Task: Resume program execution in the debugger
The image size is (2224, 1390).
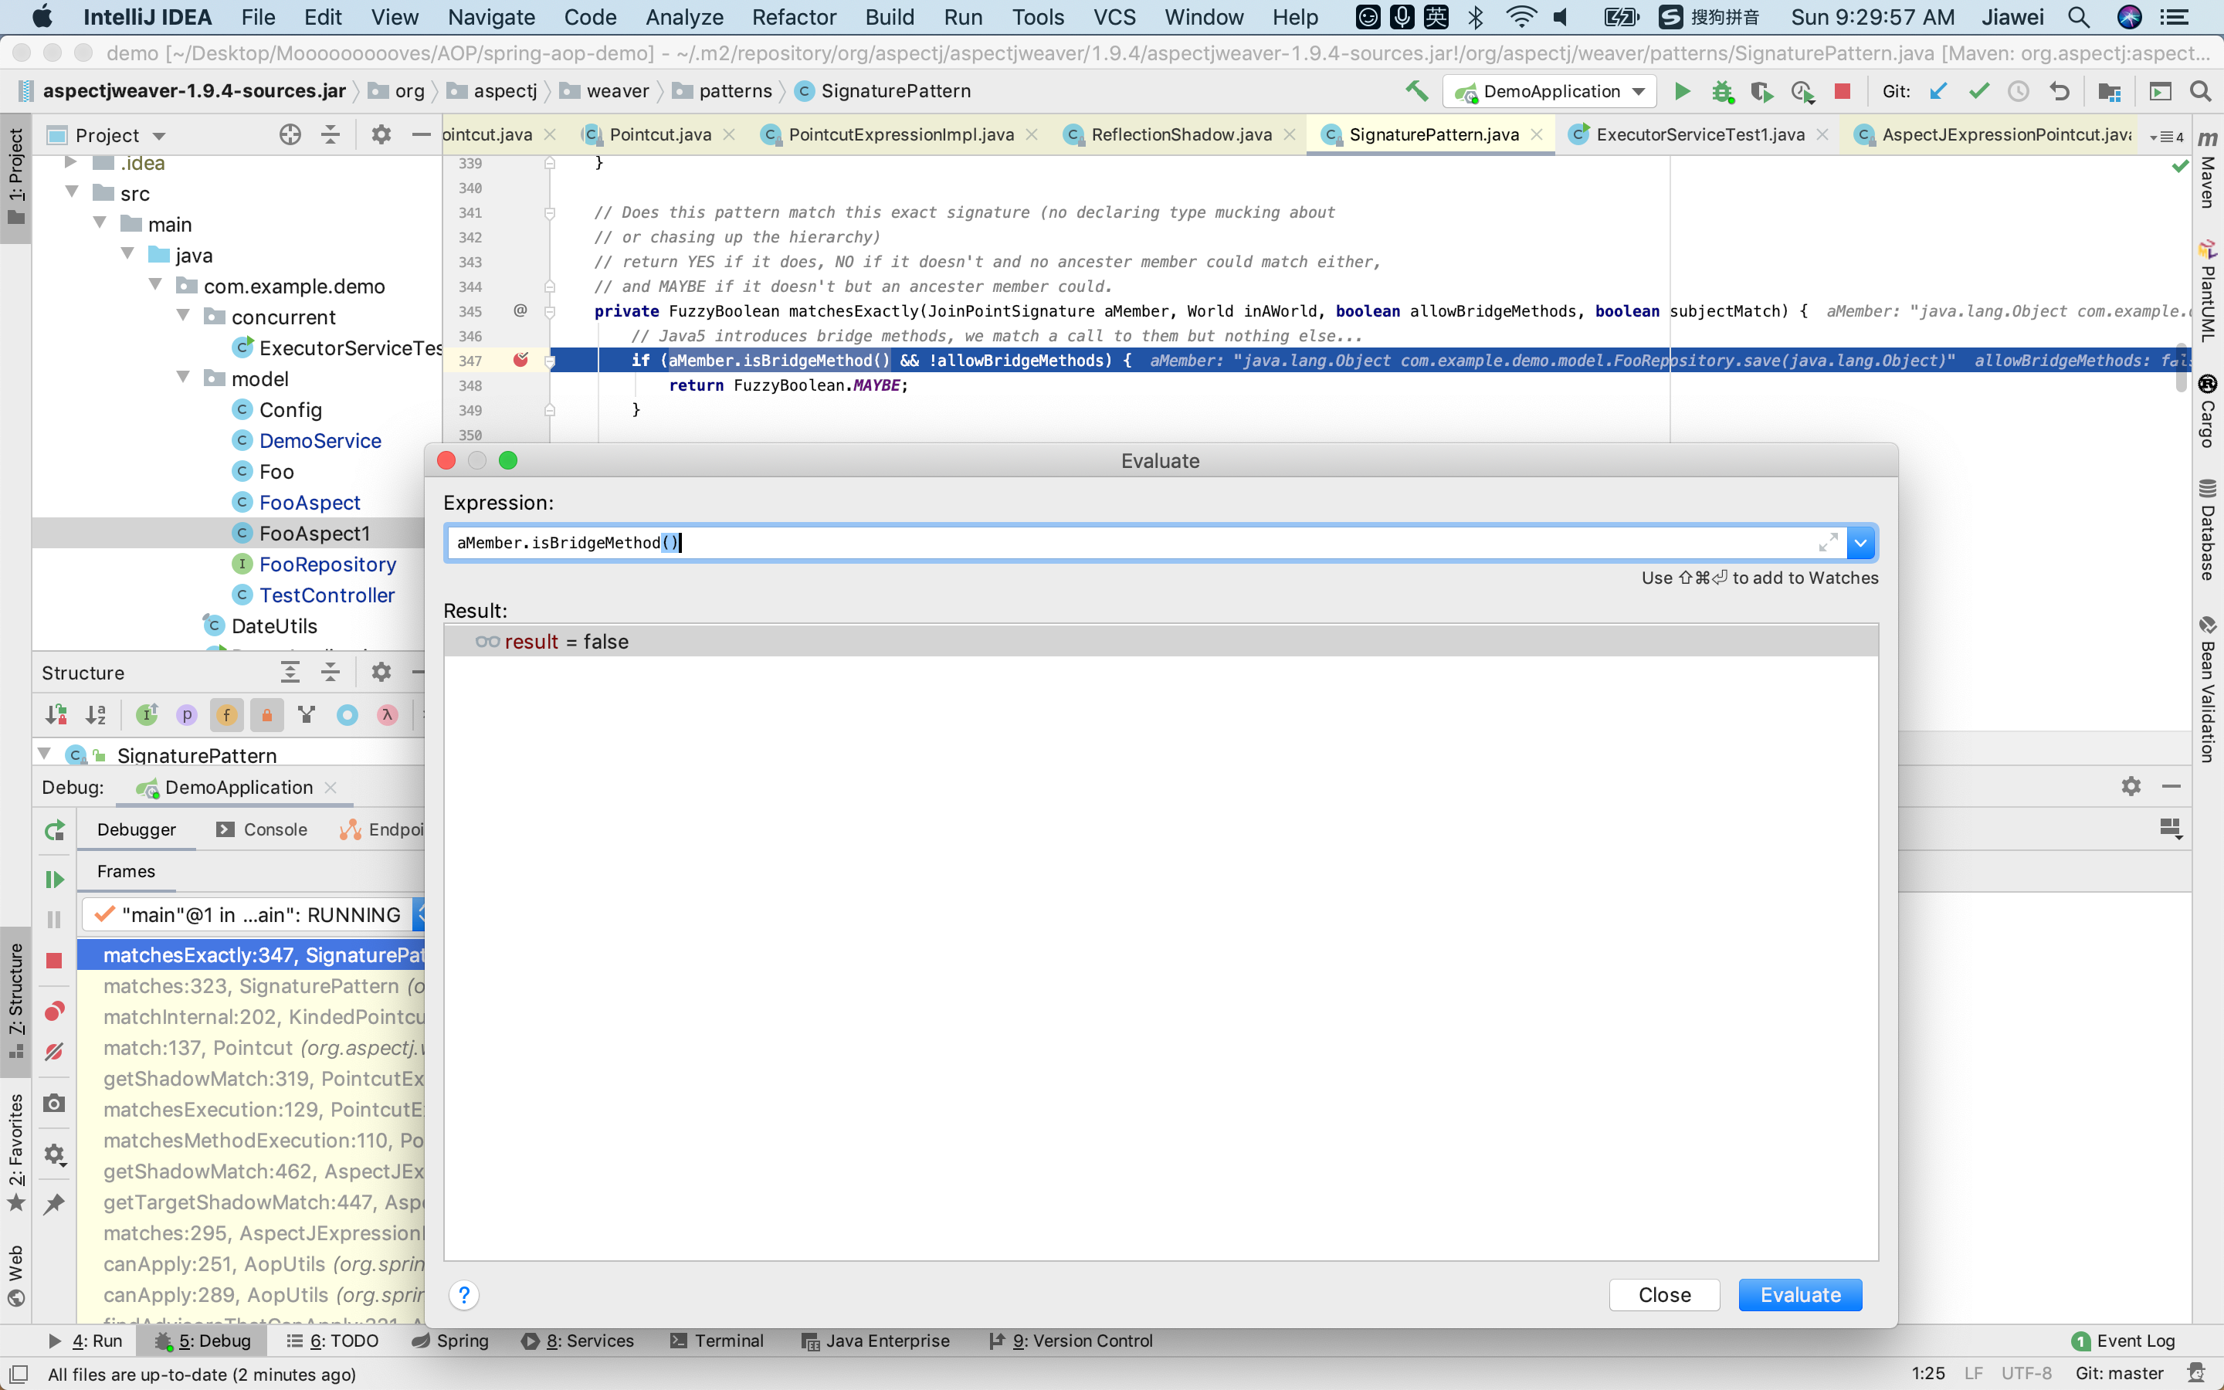Action: 53,878
